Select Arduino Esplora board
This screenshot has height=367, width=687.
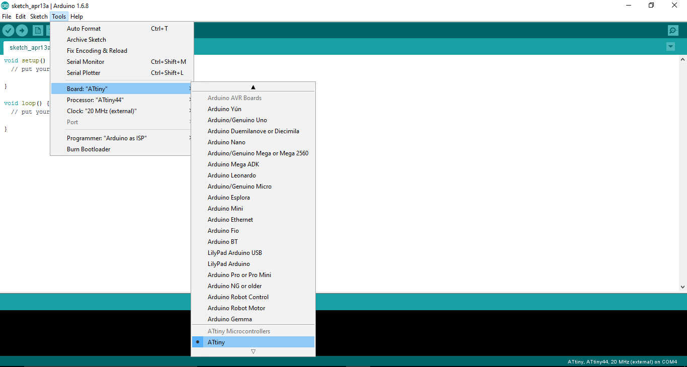click(x=253, y=198)
